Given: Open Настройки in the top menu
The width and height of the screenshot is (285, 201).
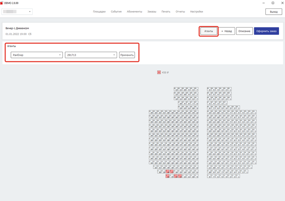Looking at the screenshot, I should (196, 12).
